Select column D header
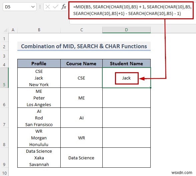 (127, 30)
